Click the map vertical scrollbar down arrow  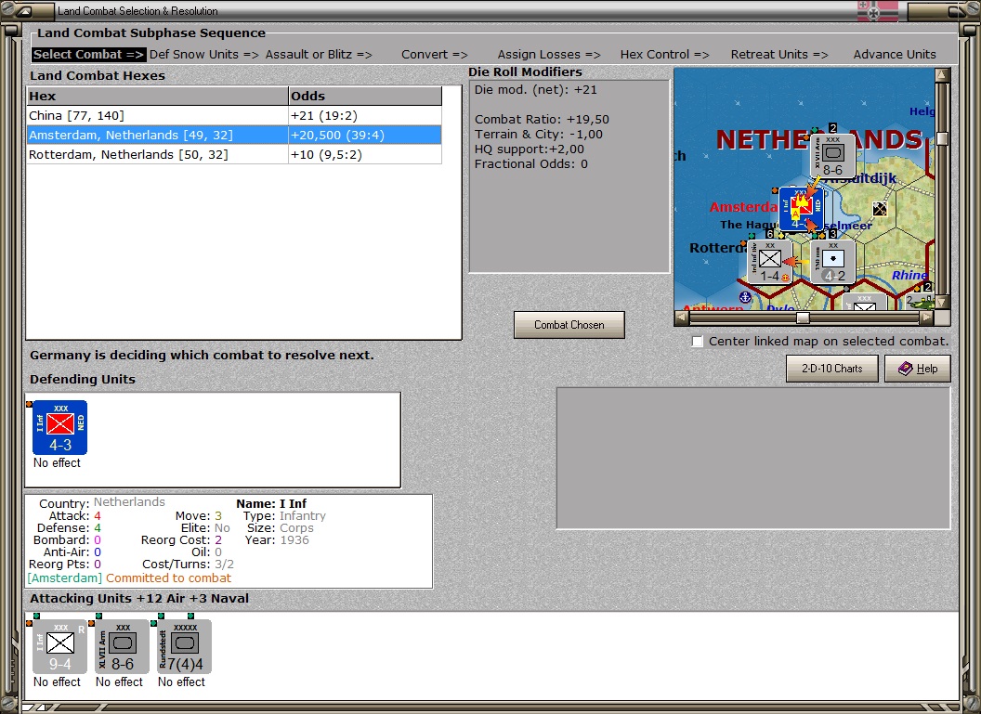(942, 302)
